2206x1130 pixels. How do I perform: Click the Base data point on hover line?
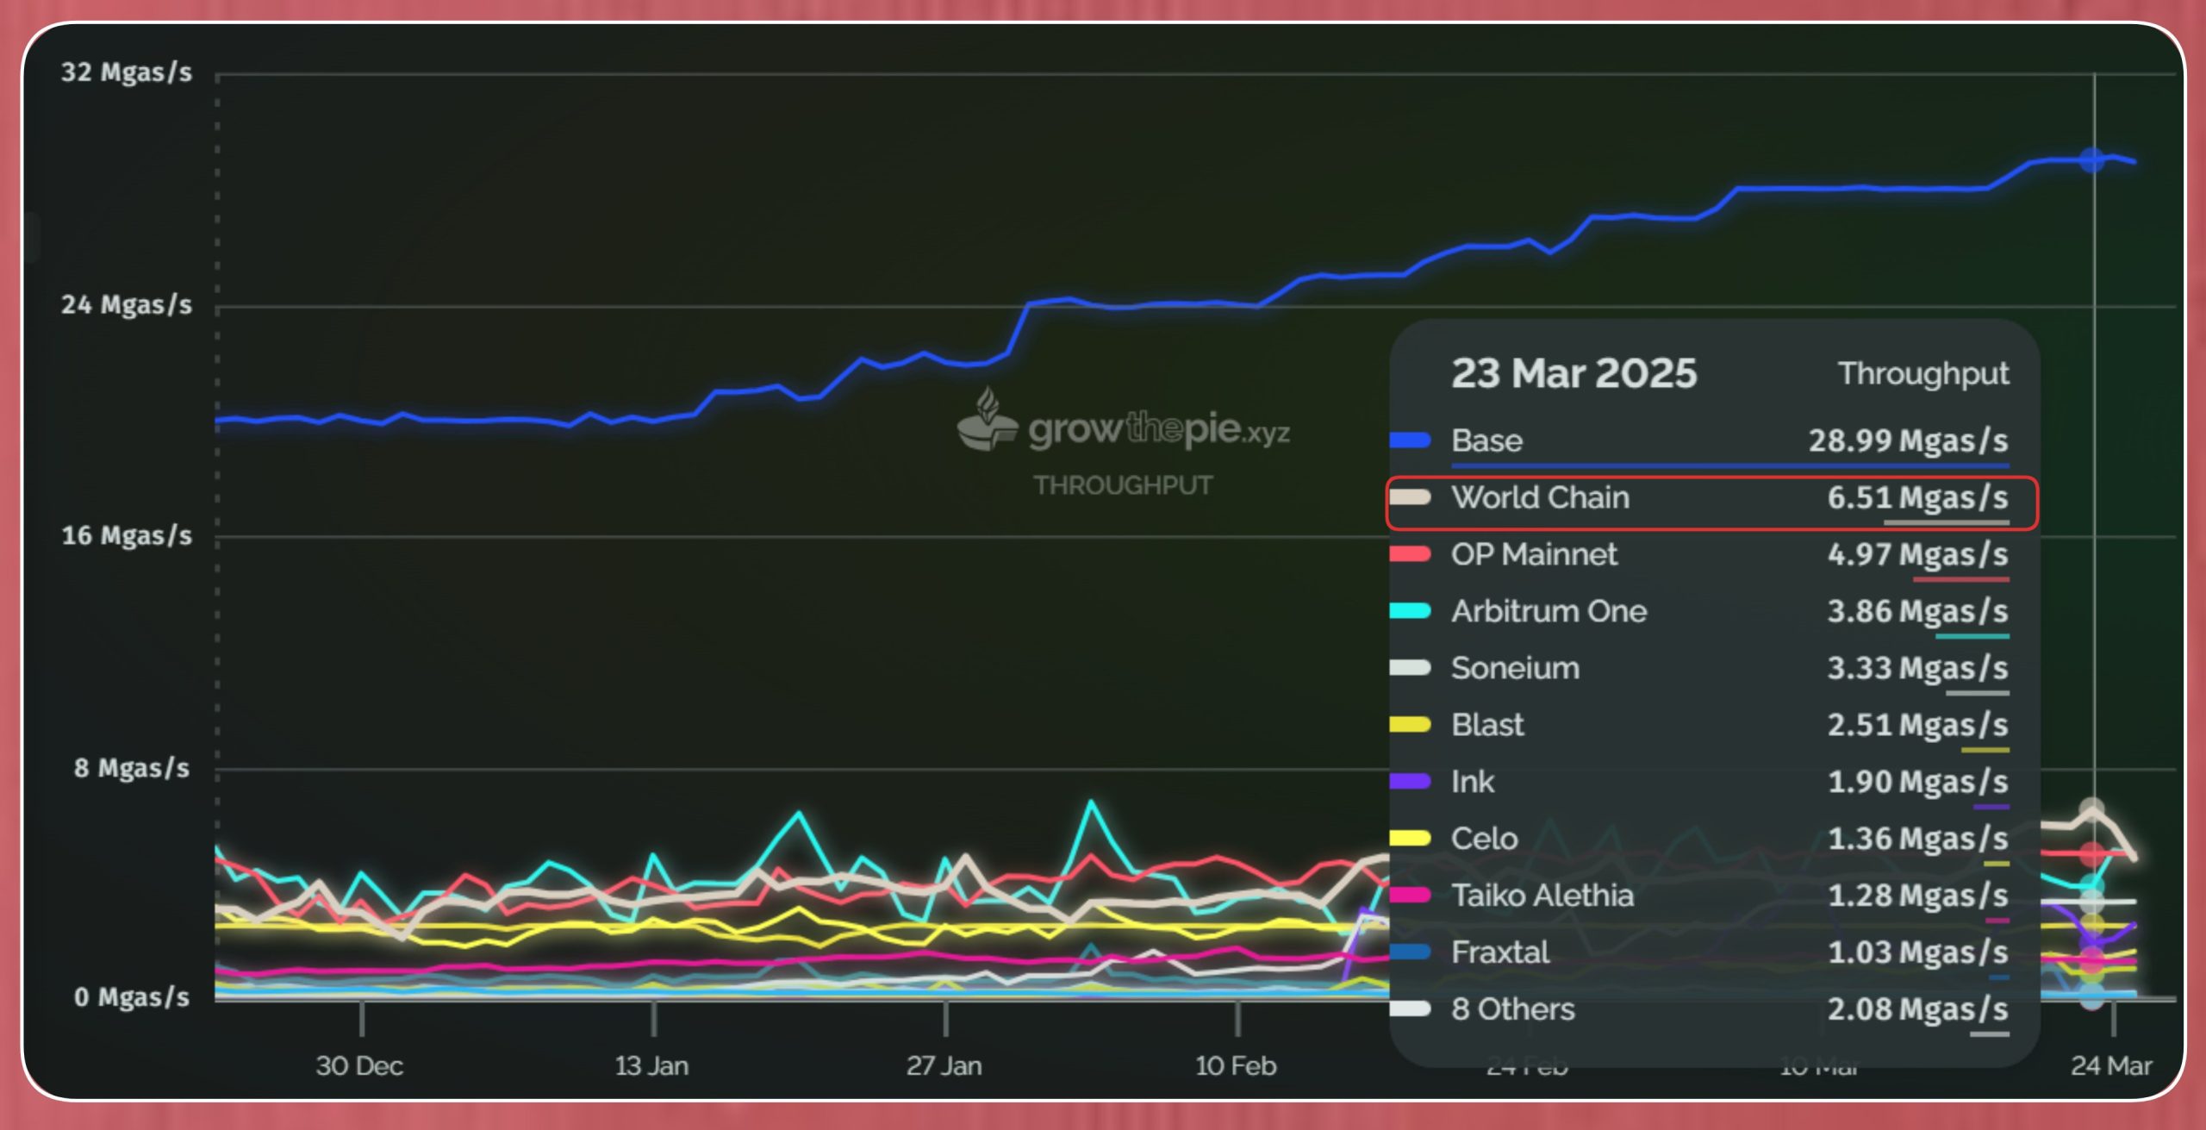tap(2092, 160)
